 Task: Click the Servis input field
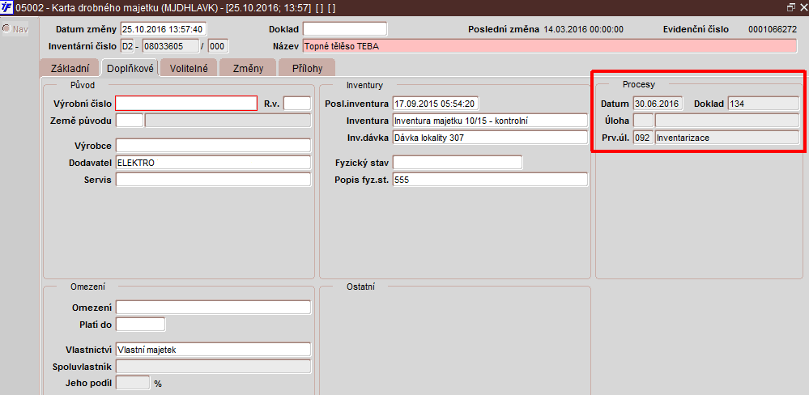pyautogui.click(x=213, y=180)
